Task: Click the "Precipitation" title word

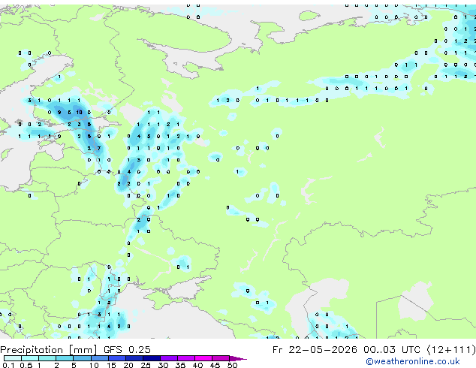Action: [32, 350]
